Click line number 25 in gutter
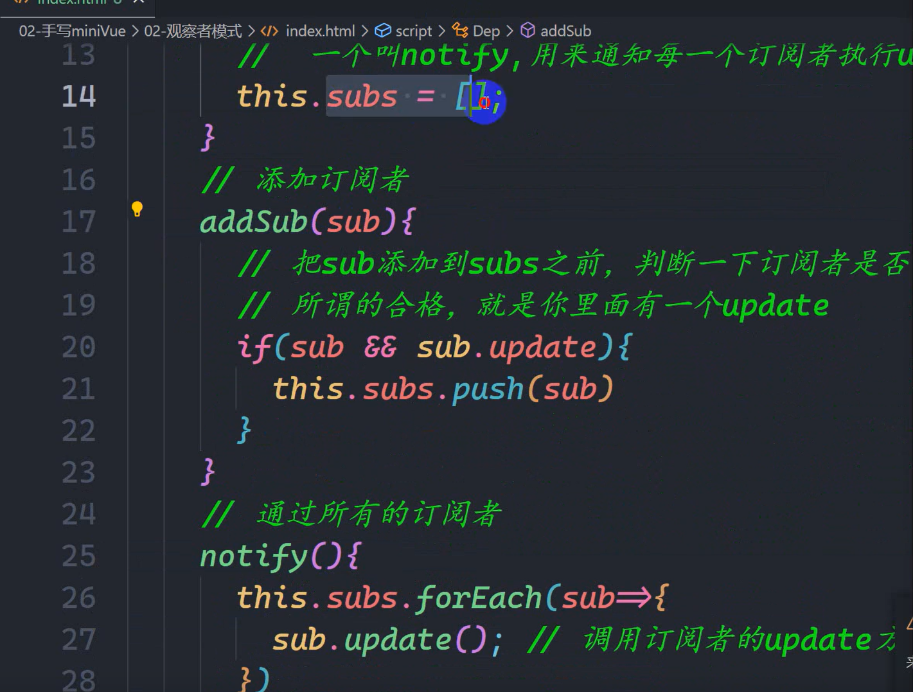Screen dimensions: 913x692 tap(78, 556)
